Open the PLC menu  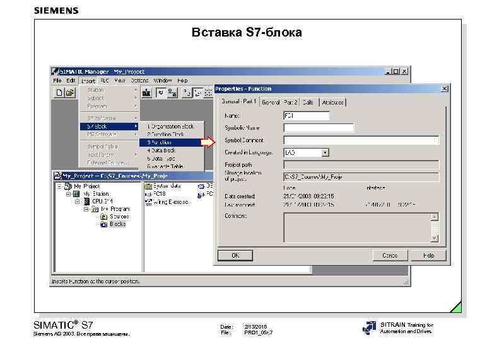tap(105, 81)
